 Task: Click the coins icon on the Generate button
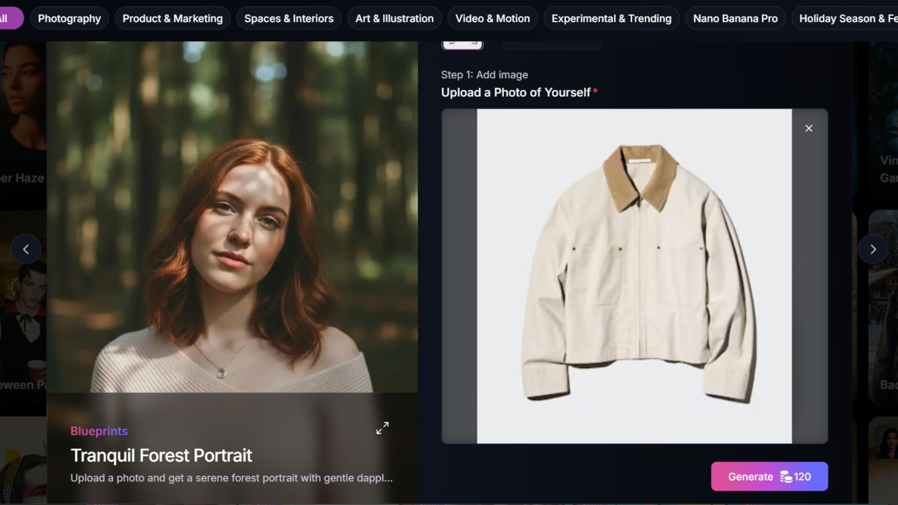click(x=786, y=477)
